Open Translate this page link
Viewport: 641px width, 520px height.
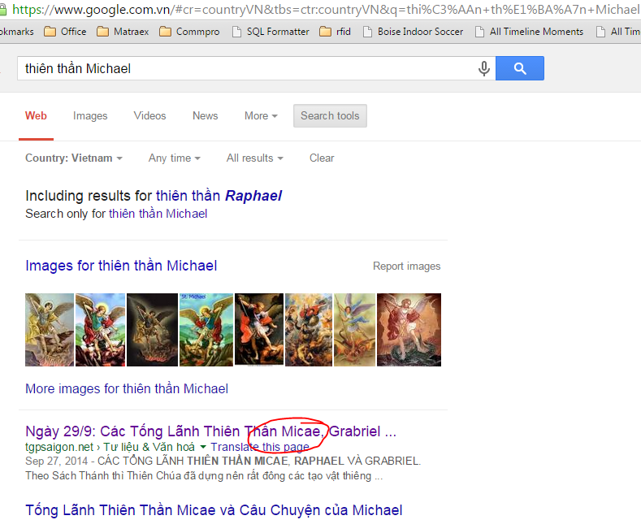(260, 447)
